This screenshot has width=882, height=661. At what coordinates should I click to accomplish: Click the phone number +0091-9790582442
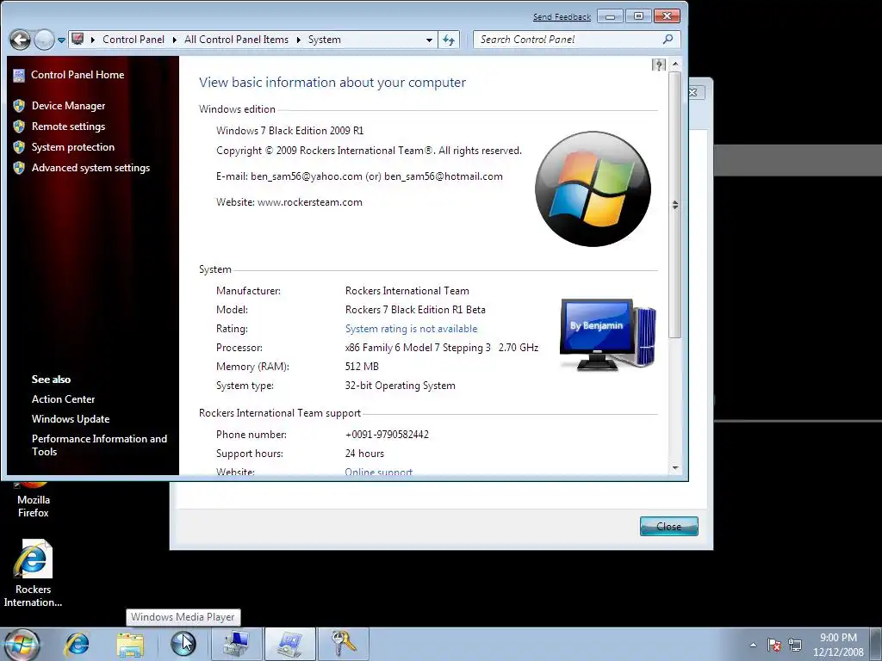click(387, 435)
